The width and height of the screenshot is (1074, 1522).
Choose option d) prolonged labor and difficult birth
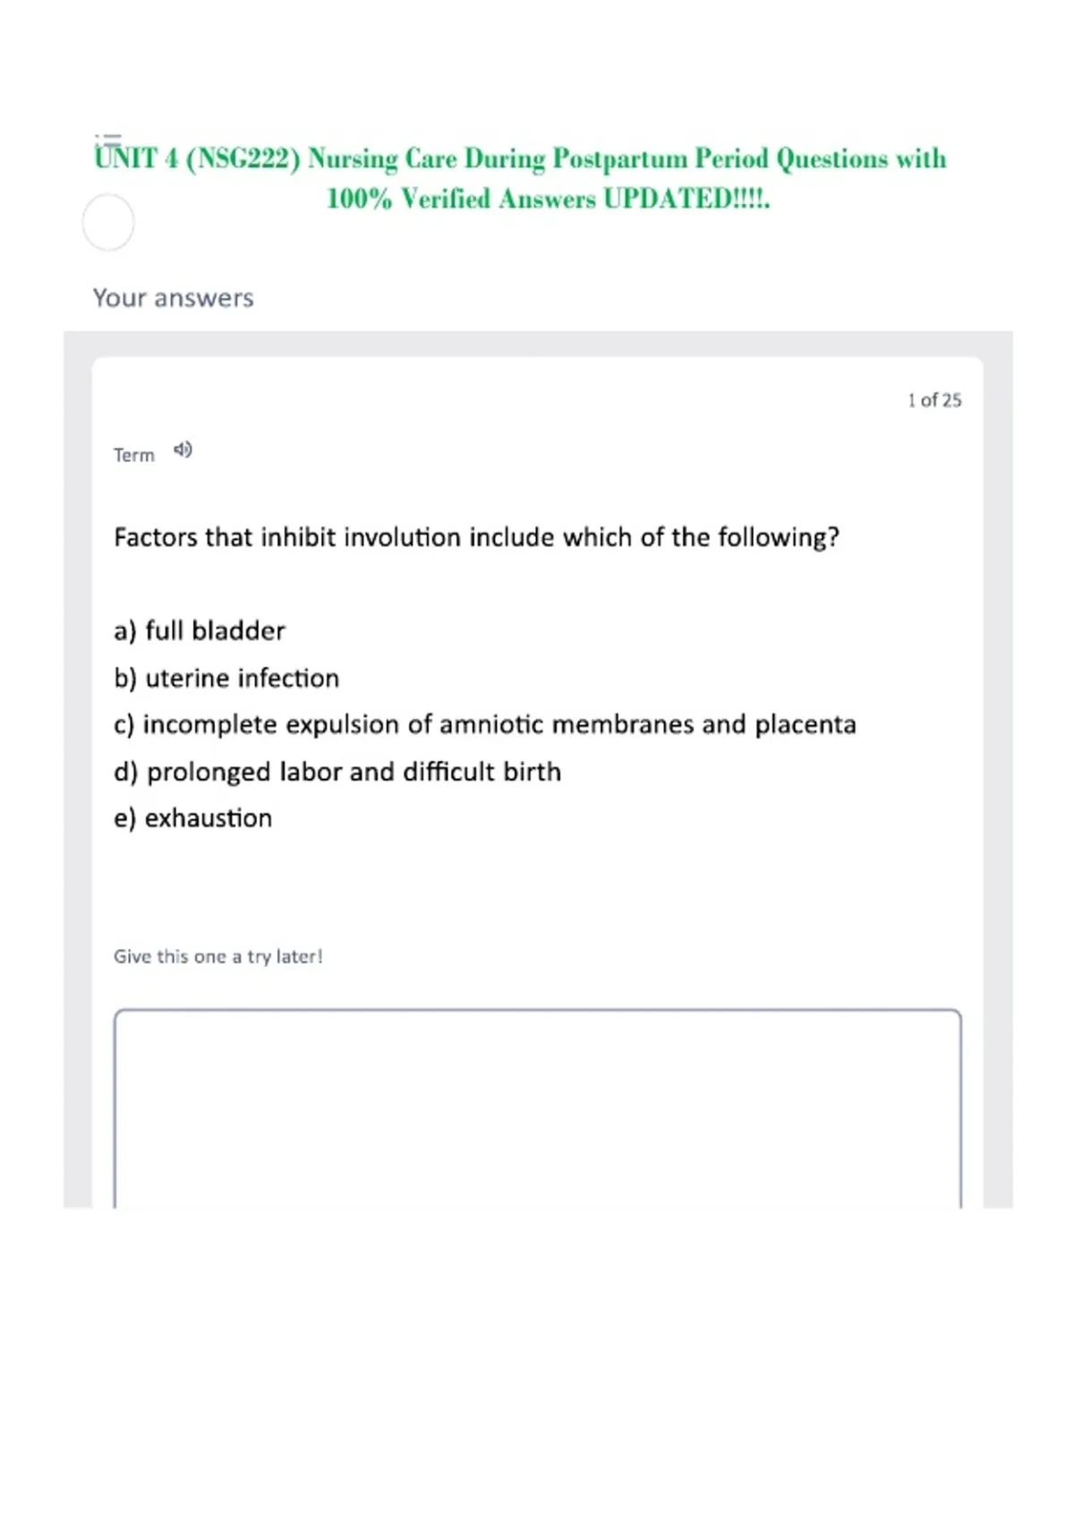pos(337,772)
